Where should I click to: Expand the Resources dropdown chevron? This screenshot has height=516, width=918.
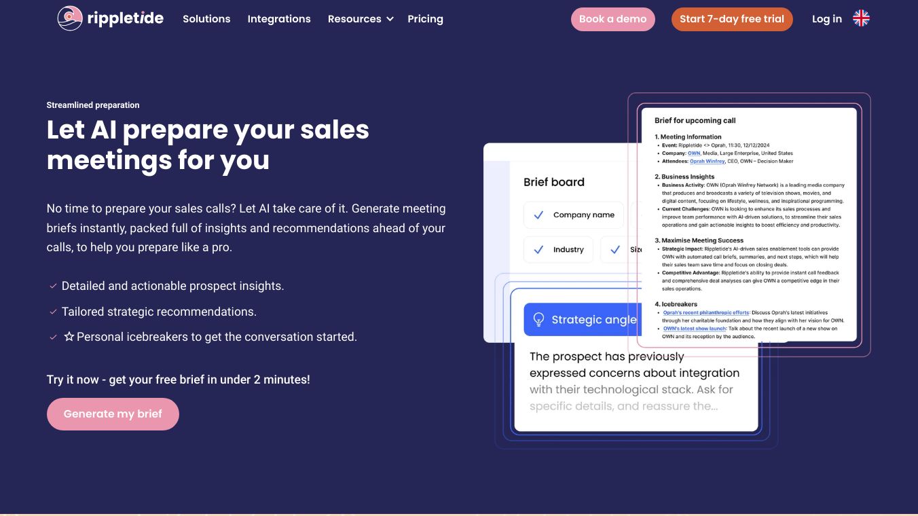pyautogui.click(x=390, y=19)
